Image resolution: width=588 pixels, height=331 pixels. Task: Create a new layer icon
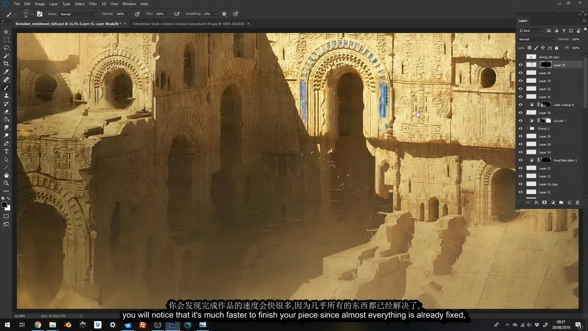[569, 203]
